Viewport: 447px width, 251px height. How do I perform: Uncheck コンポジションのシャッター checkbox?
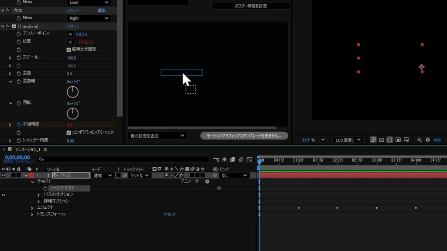[x=69, y=132]
